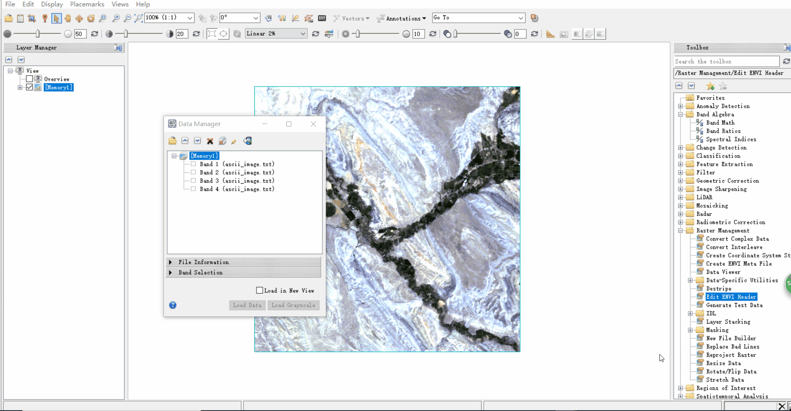Pin the Data Manager with pushpin icon
Screen dimensions: 791x411
point(234,141)
